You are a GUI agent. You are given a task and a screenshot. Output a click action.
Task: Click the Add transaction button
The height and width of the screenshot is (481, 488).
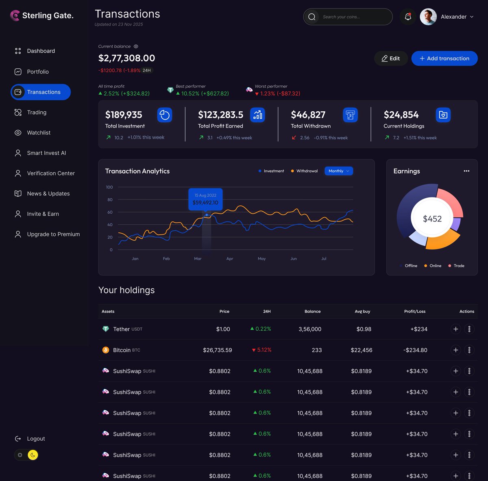click(x=444, y=58)
